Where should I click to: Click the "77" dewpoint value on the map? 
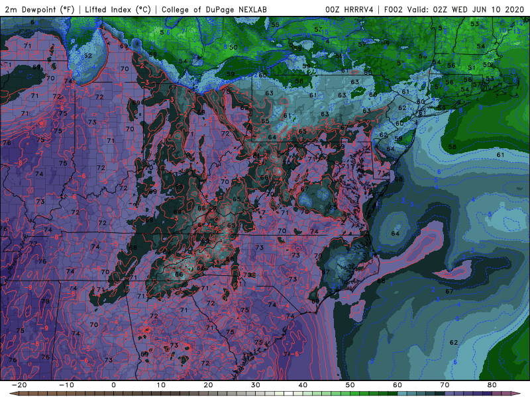(x=33, y=243)
